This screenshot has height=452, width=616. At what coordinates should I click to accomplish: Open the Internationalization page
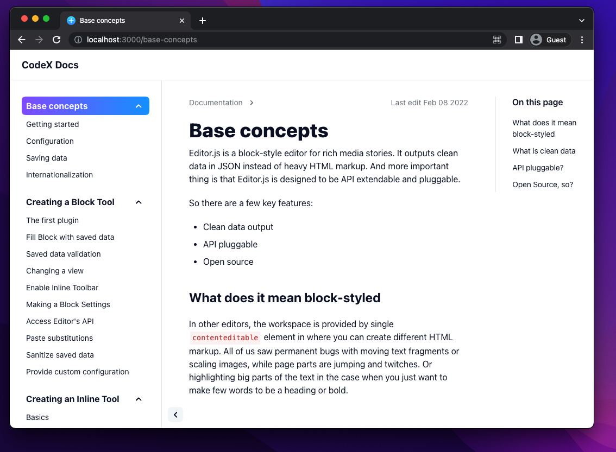pyautogui.click(x=59, y=175)
